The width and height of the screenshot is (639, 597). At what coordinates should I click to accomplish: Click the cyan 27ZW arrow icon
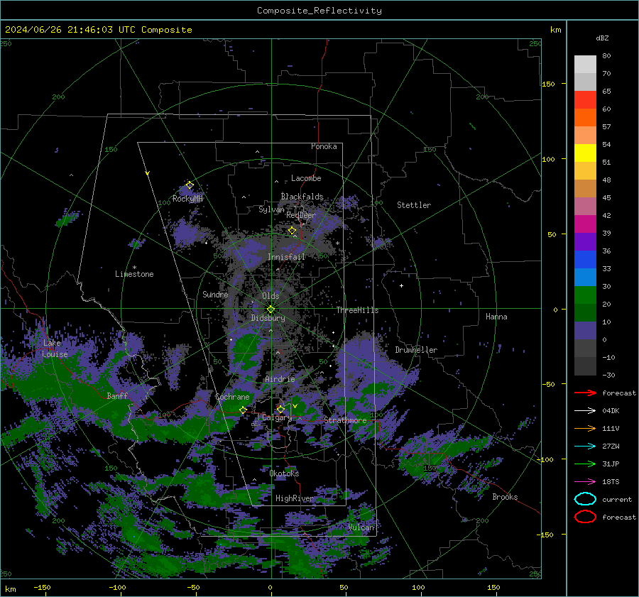point(585,446)
